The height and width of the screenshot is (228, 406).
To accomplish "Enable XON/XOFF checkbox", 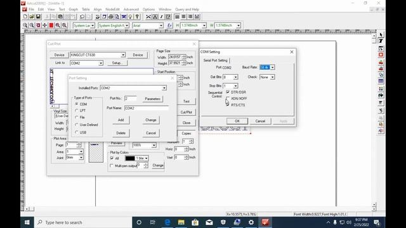I will 228,99.
